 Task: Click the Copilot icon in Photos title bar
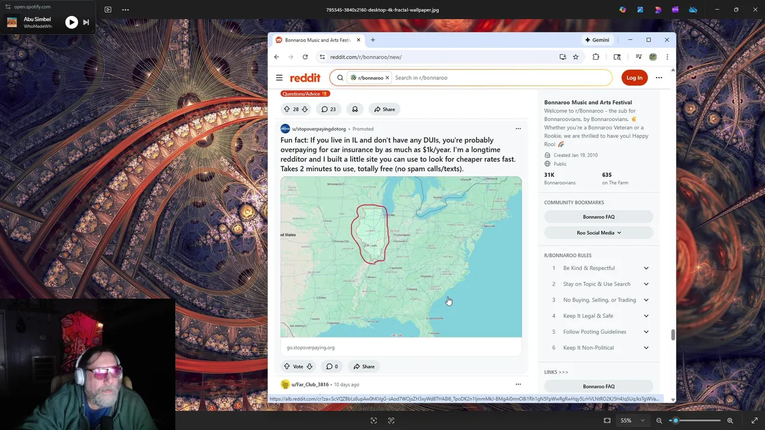click(x=623, y=10)
